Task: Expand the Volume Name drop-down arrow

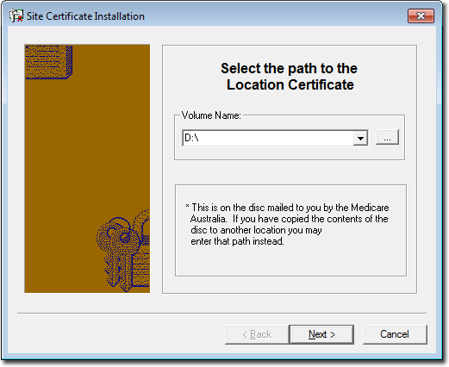Action: point(360,138)
